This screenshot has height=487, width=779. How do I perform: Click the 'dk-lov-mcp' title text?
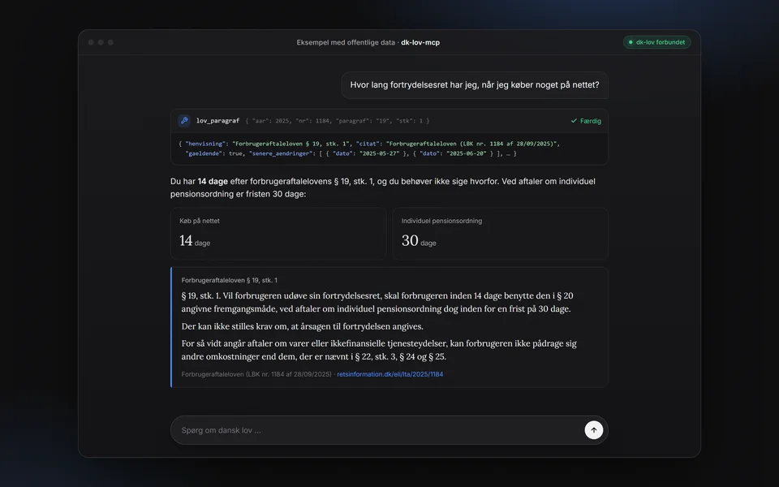[420, 42]
